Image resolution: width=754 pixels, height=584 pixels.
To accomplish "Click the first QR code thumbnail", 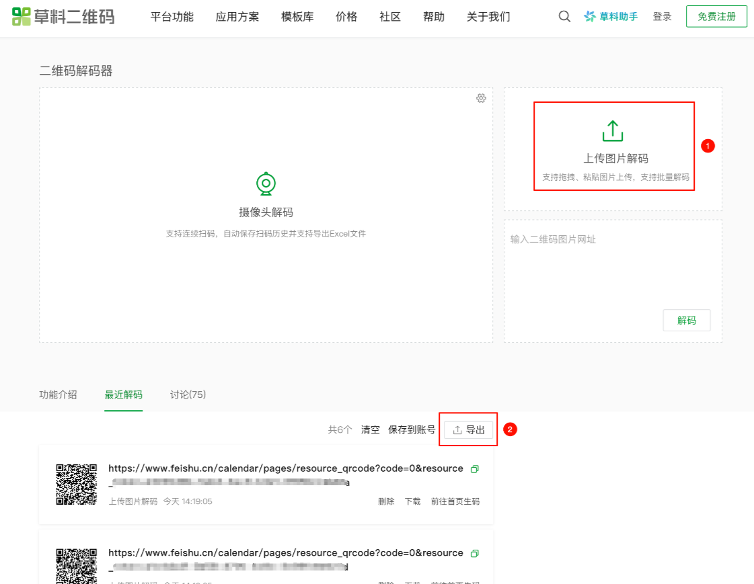I will (x=76, y=484).
